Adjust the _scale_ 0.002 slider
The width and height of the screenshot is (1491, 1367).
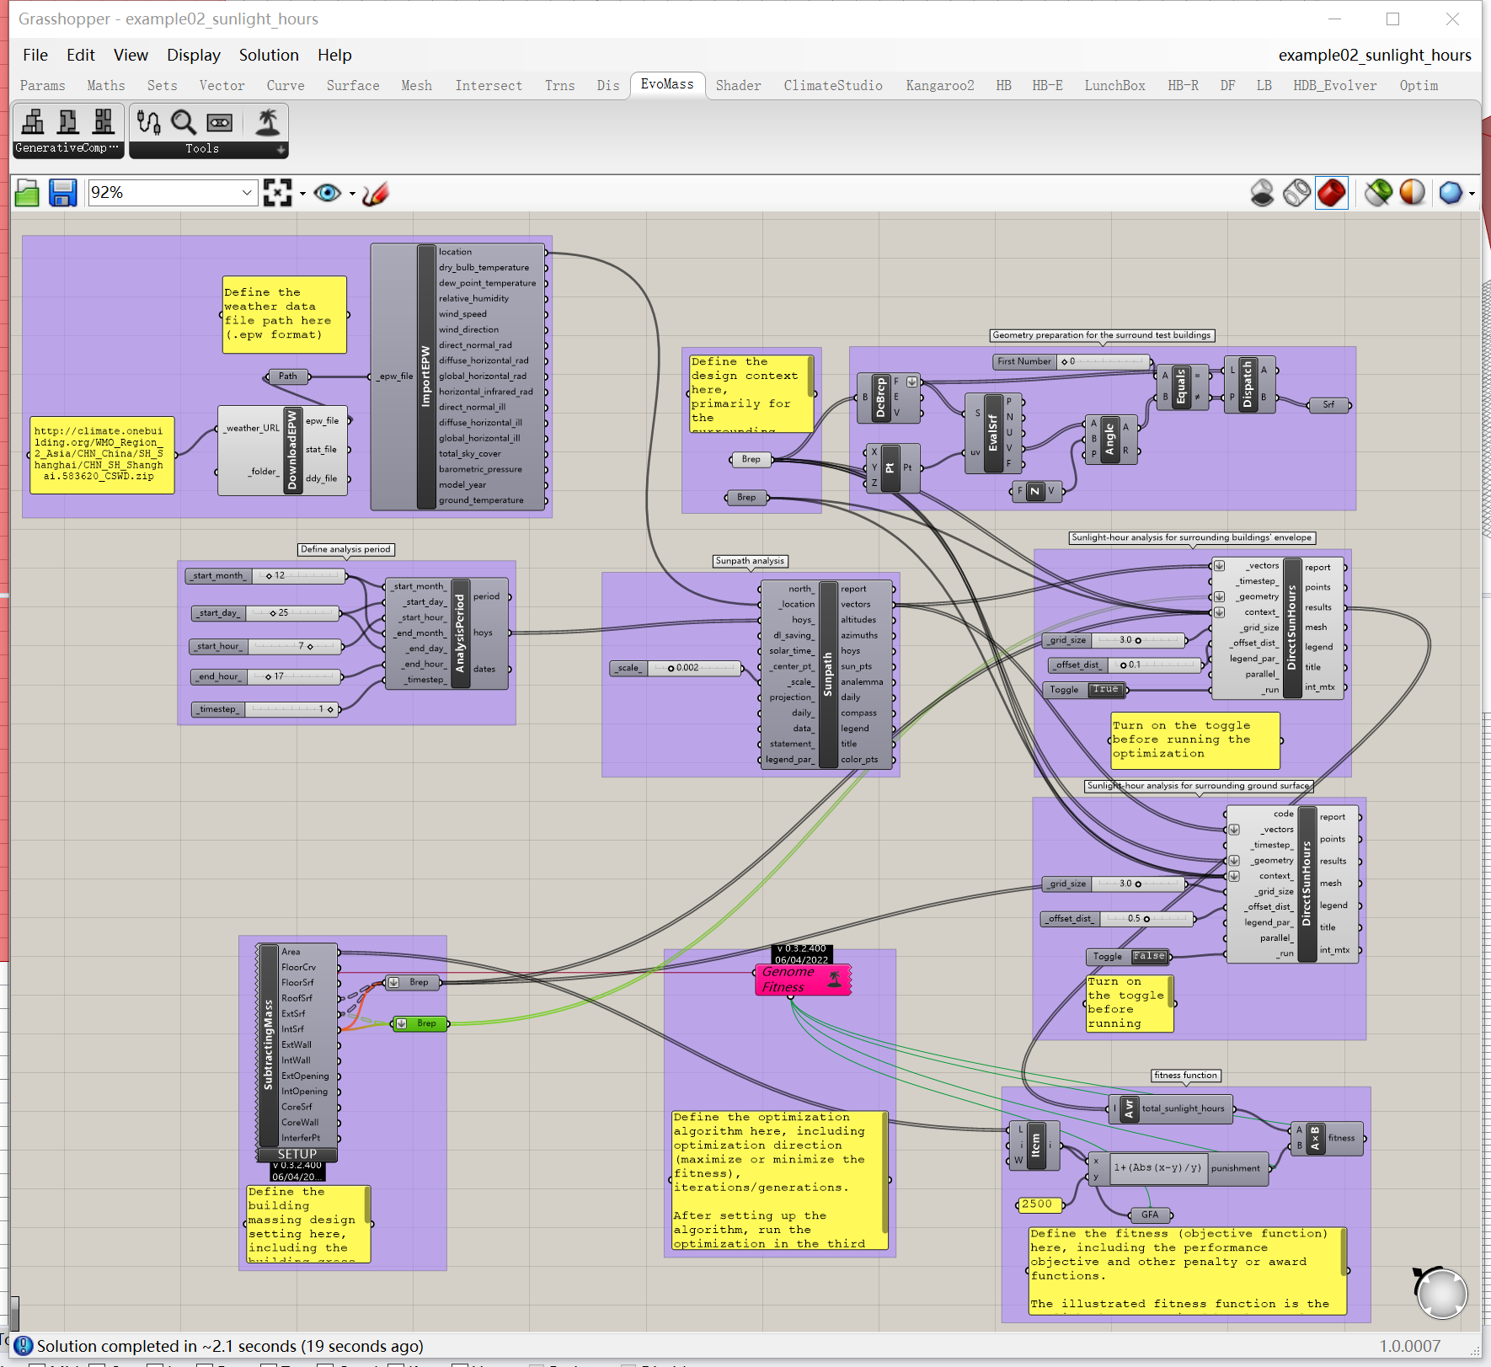pyautogui.click(x=676, y=668)
